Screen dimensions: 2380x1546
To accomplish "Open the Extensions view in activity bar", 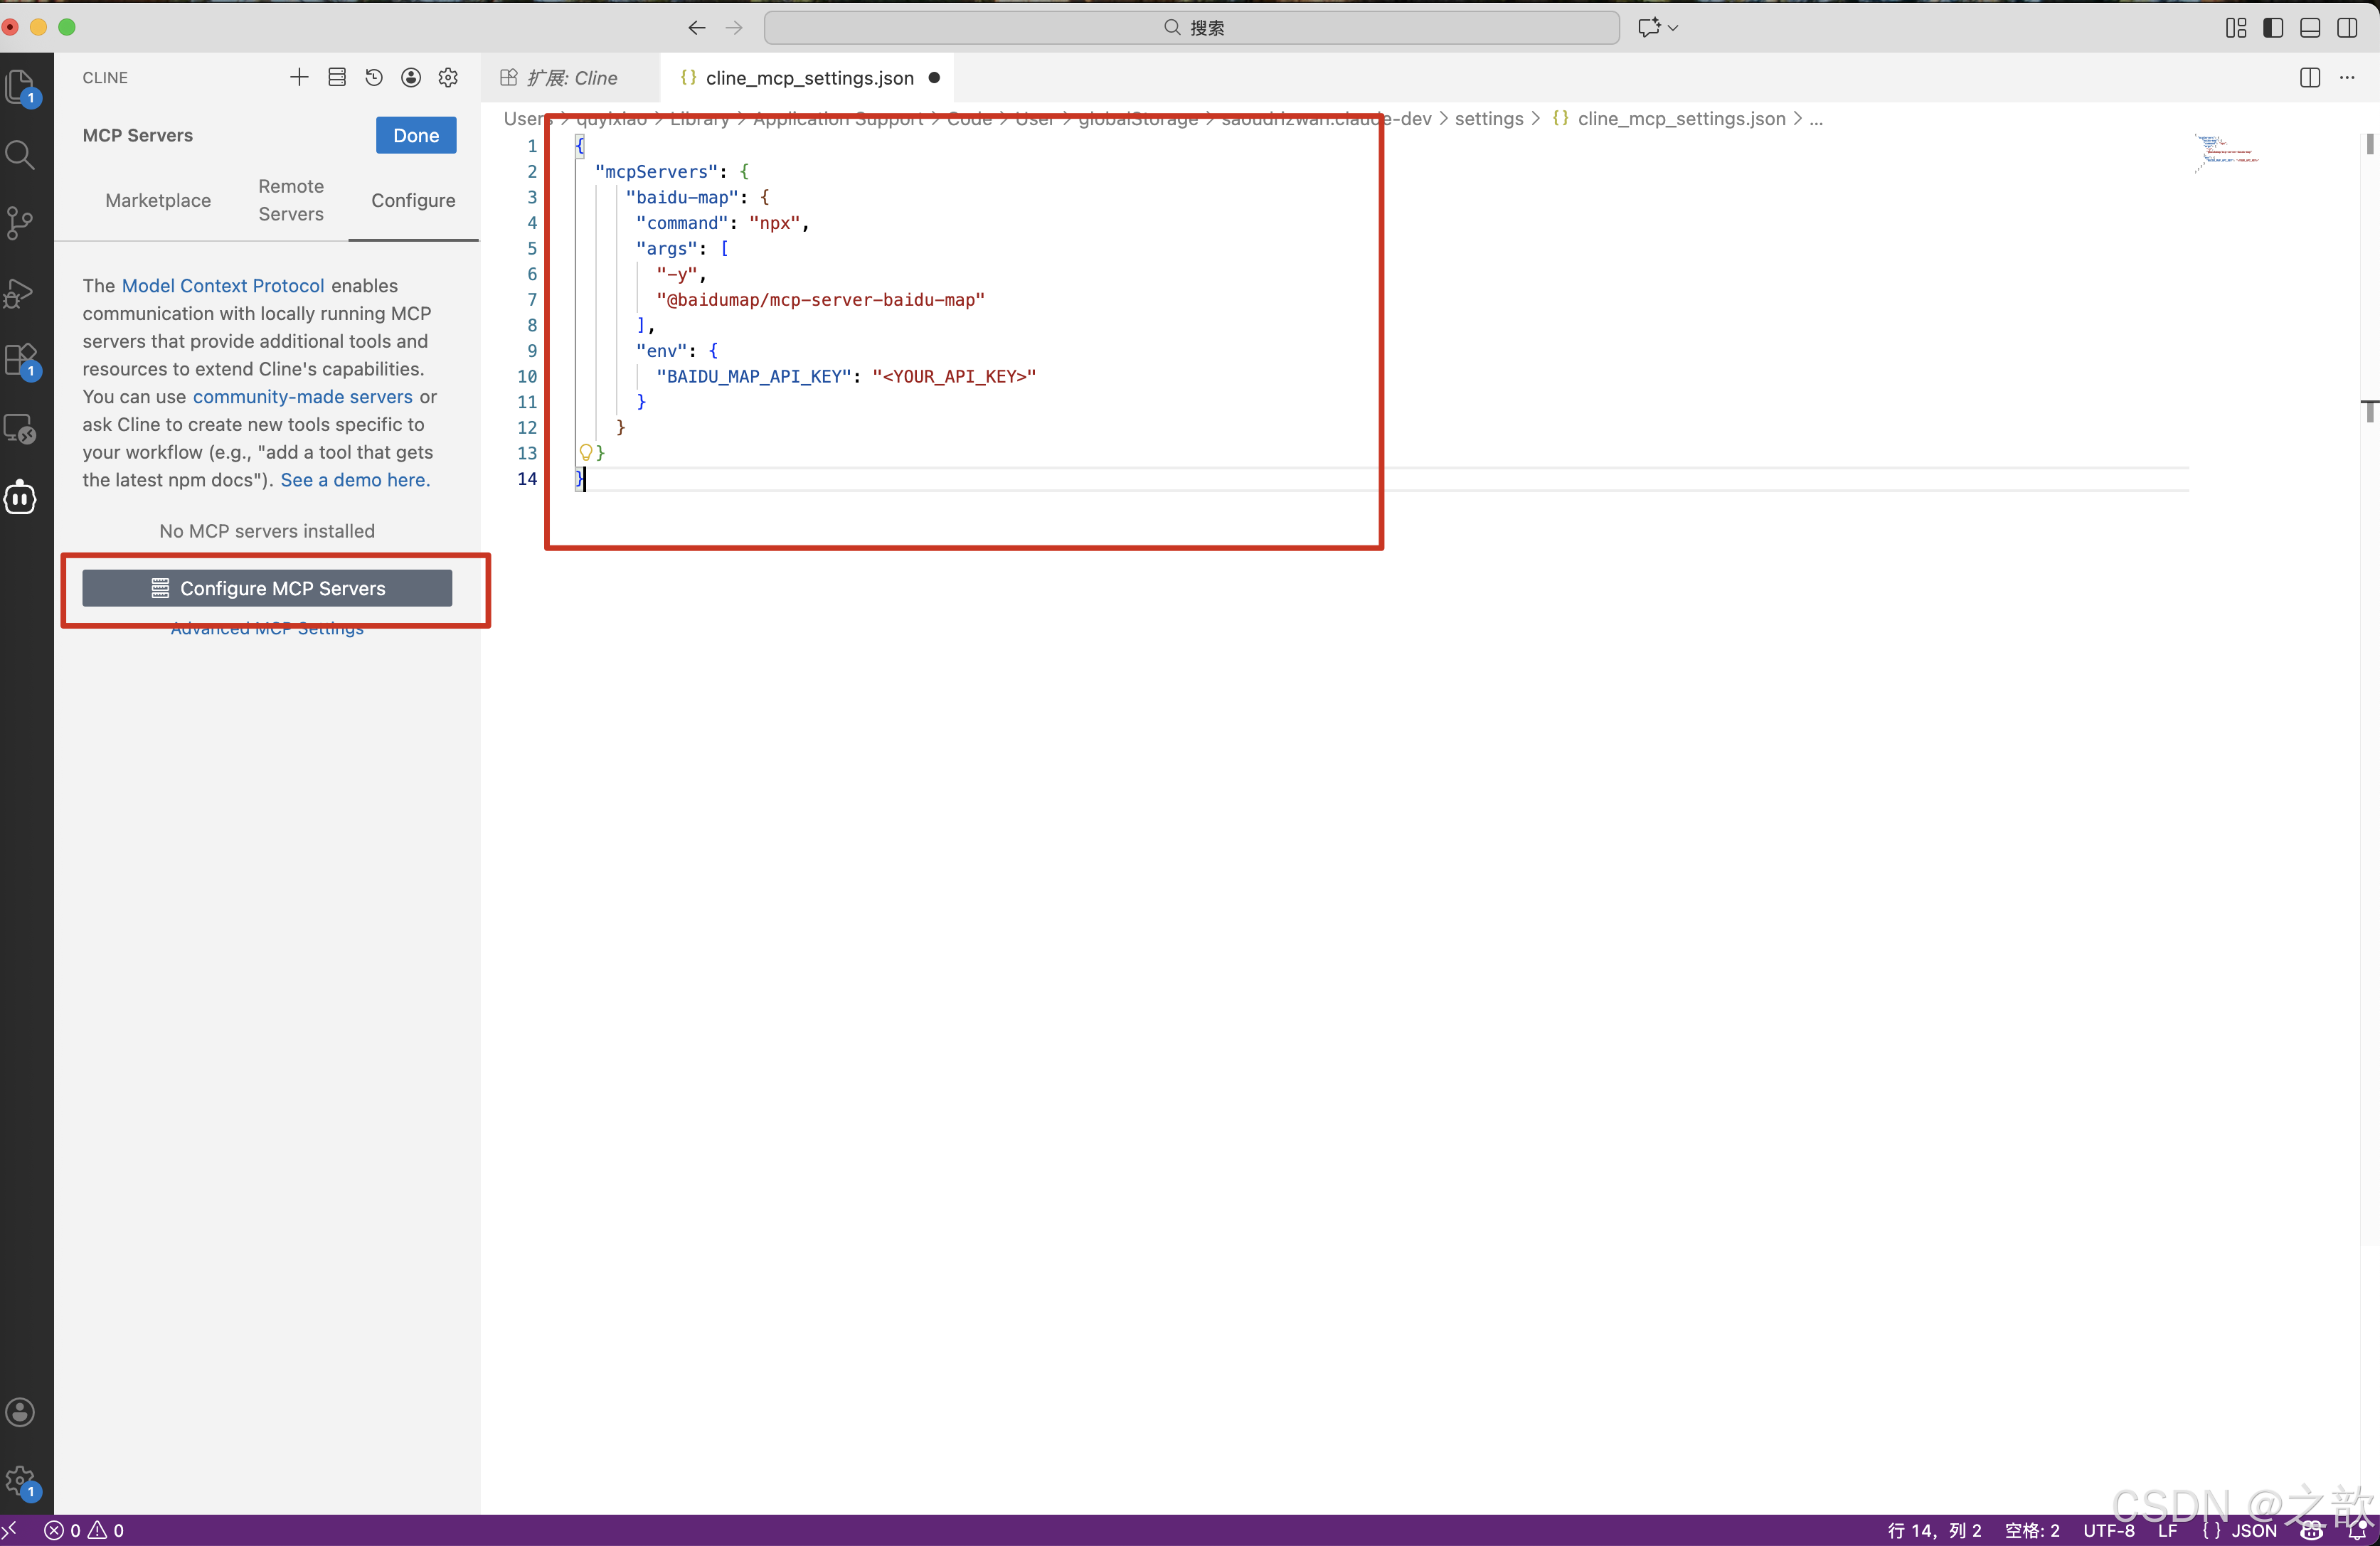I will pyautogui.click(x=20, y=359).
